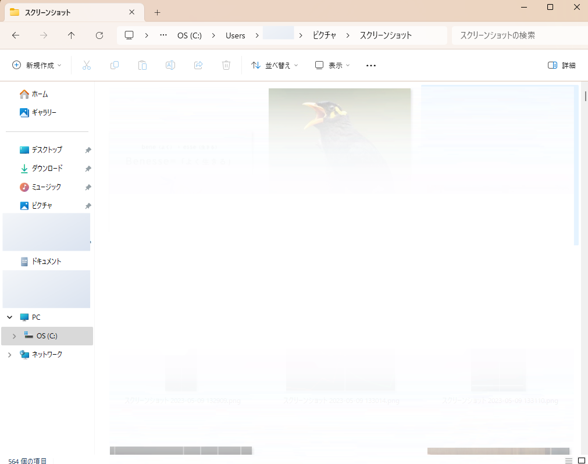
Task: Expand the ネットワーク tree node
Action: point(9,355)
